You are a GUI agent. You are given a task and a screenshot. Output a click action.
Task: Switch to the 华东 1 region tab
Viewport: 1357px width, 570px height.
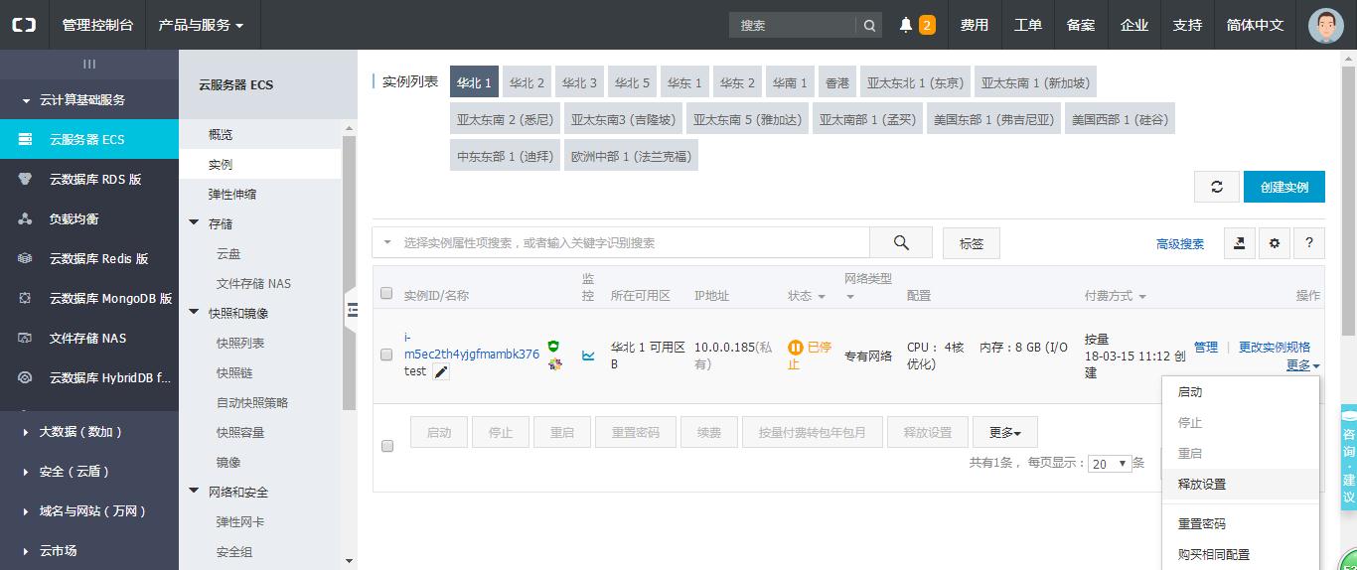pos(684,82)
